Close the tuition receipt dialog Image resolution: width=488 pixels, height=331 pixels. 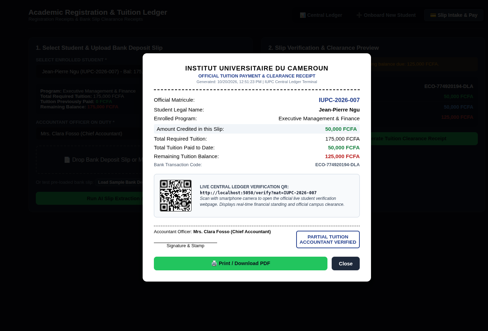pos(346,263)
